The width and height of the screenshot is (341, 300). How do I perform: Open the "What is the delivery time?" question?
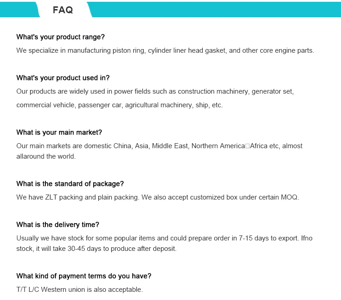58,225
